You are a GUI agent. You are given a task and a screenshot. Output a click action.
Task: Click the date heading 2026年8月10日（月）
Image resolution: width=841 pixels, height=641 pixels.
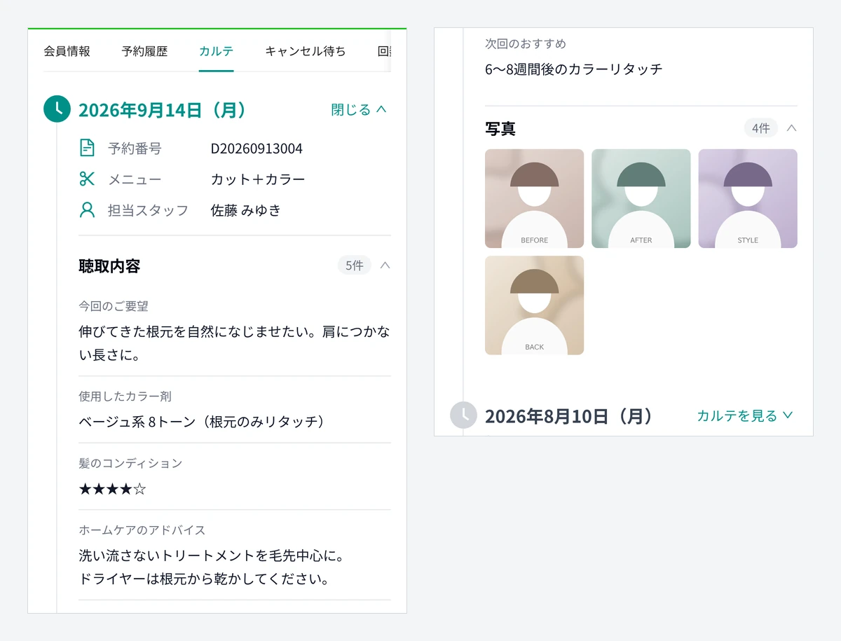click(569, 416)
